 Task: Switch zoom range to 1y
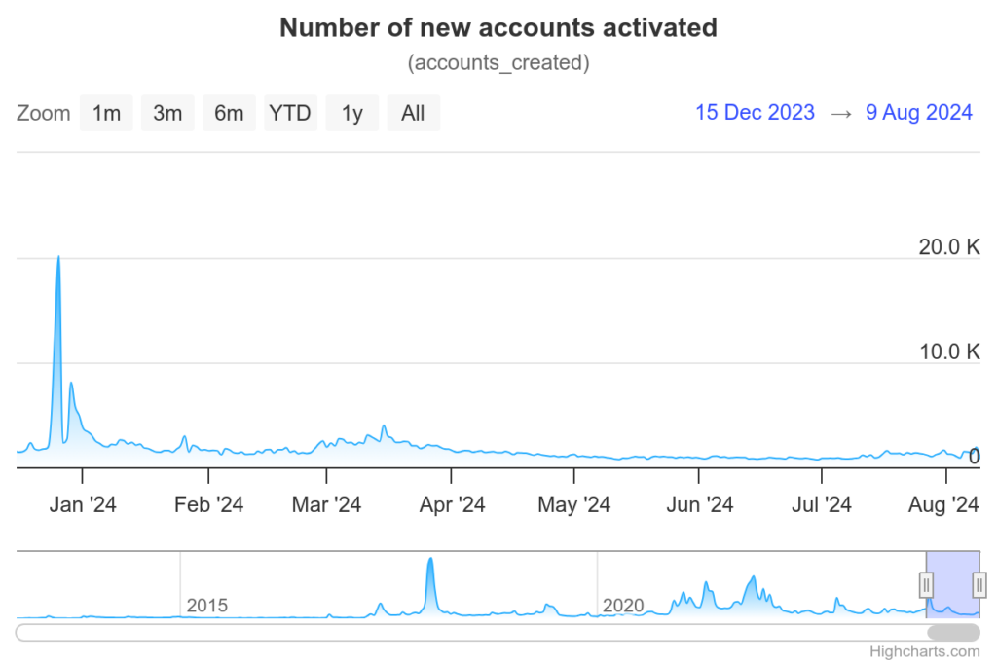coord(351,113)
